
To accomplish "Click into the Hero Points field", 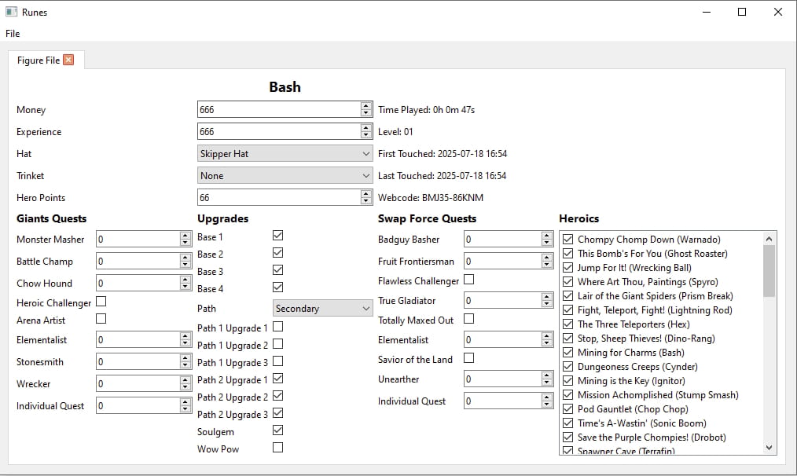I will pos(279,198).
